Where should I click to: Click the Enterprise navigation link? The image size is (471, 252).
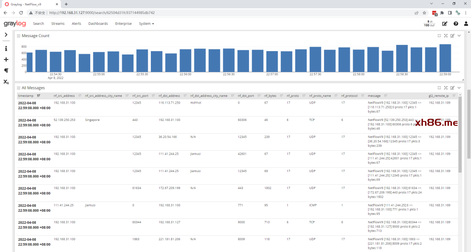click(x=123, y=24)
